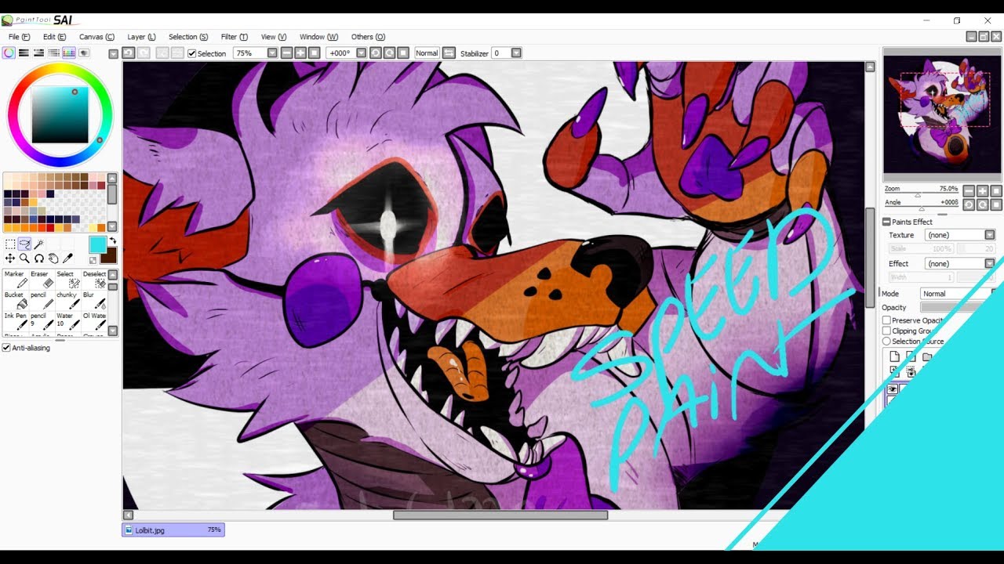This screenshot has width=1004, height=564.
Task: Toggle the RGB slider panel
Action: pos(24,53)
